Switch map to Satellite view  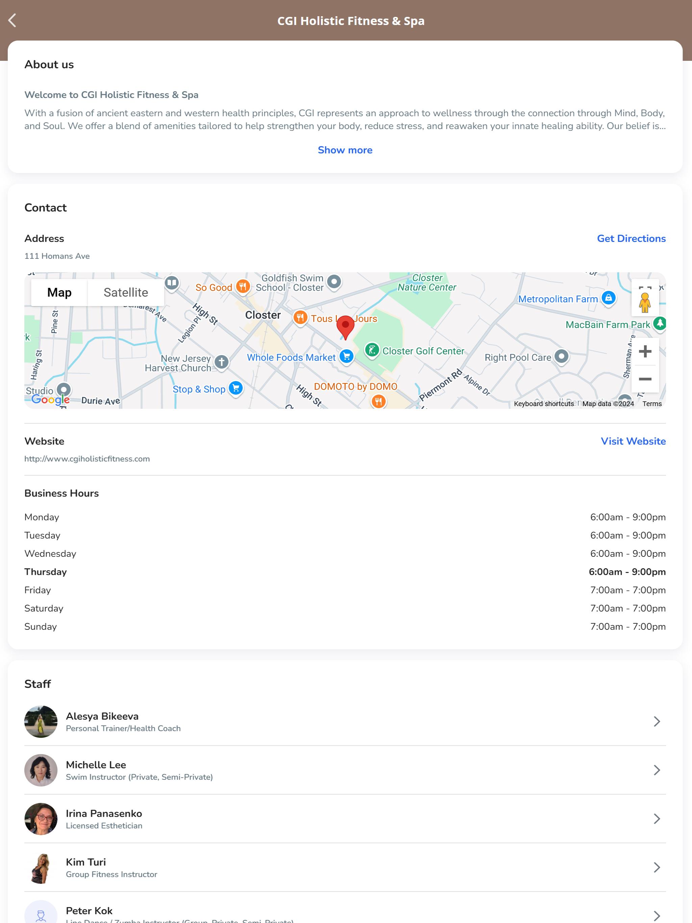click(x=126, y=293)
